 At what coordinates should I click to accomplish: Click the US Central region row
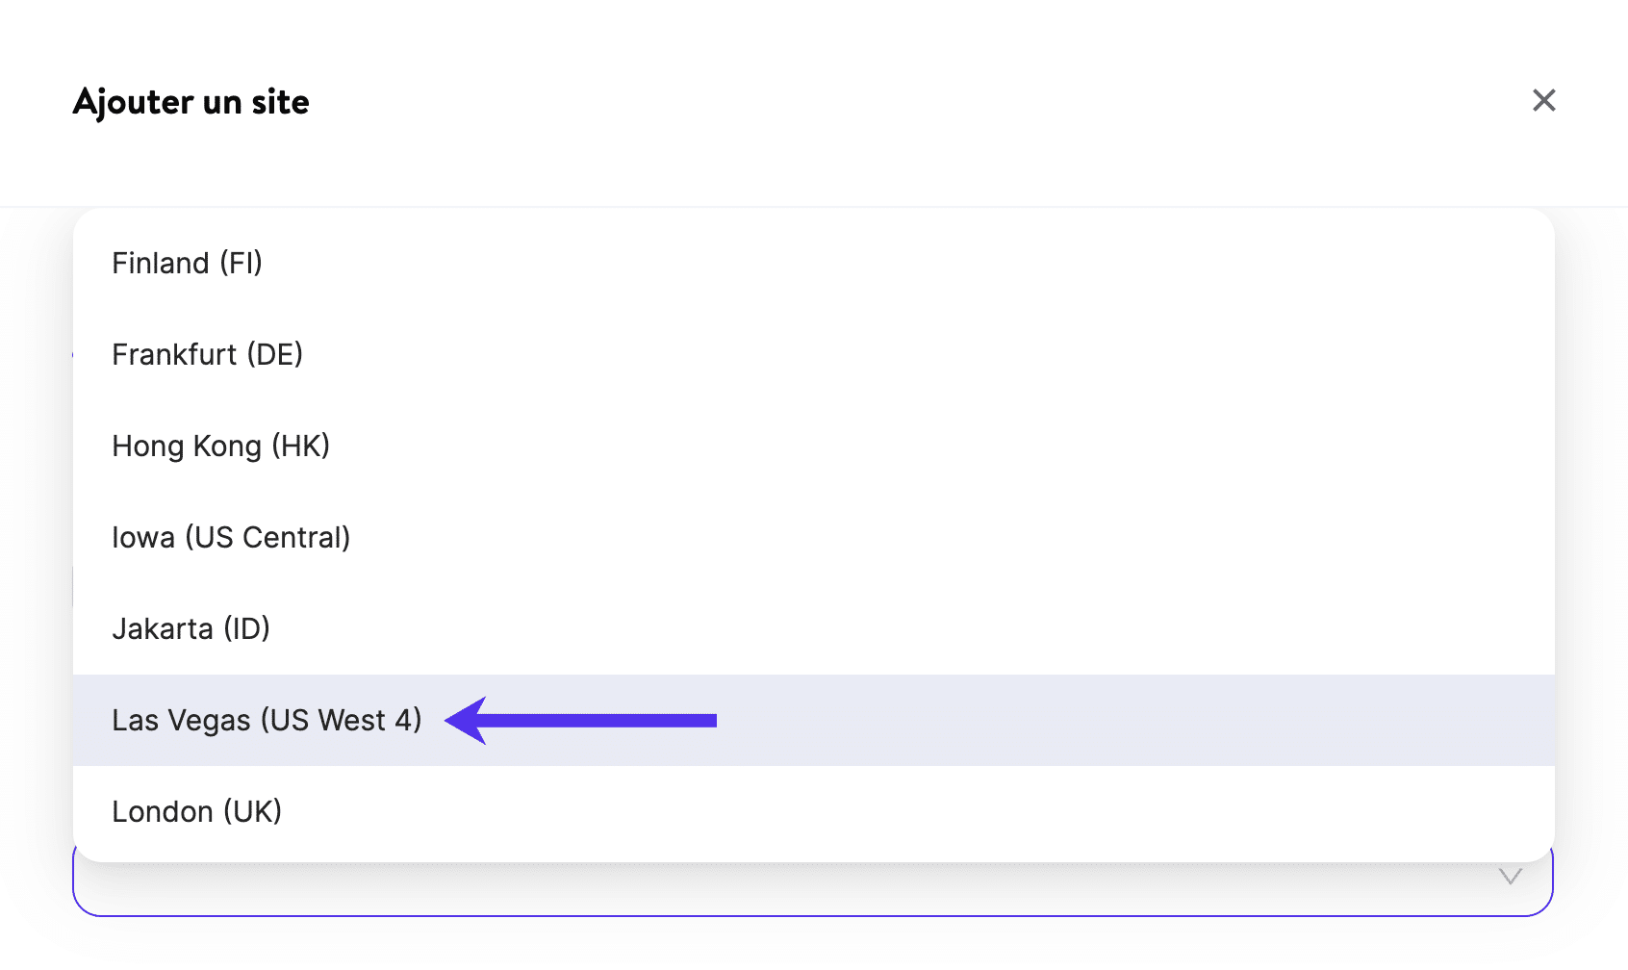(231, 537)
